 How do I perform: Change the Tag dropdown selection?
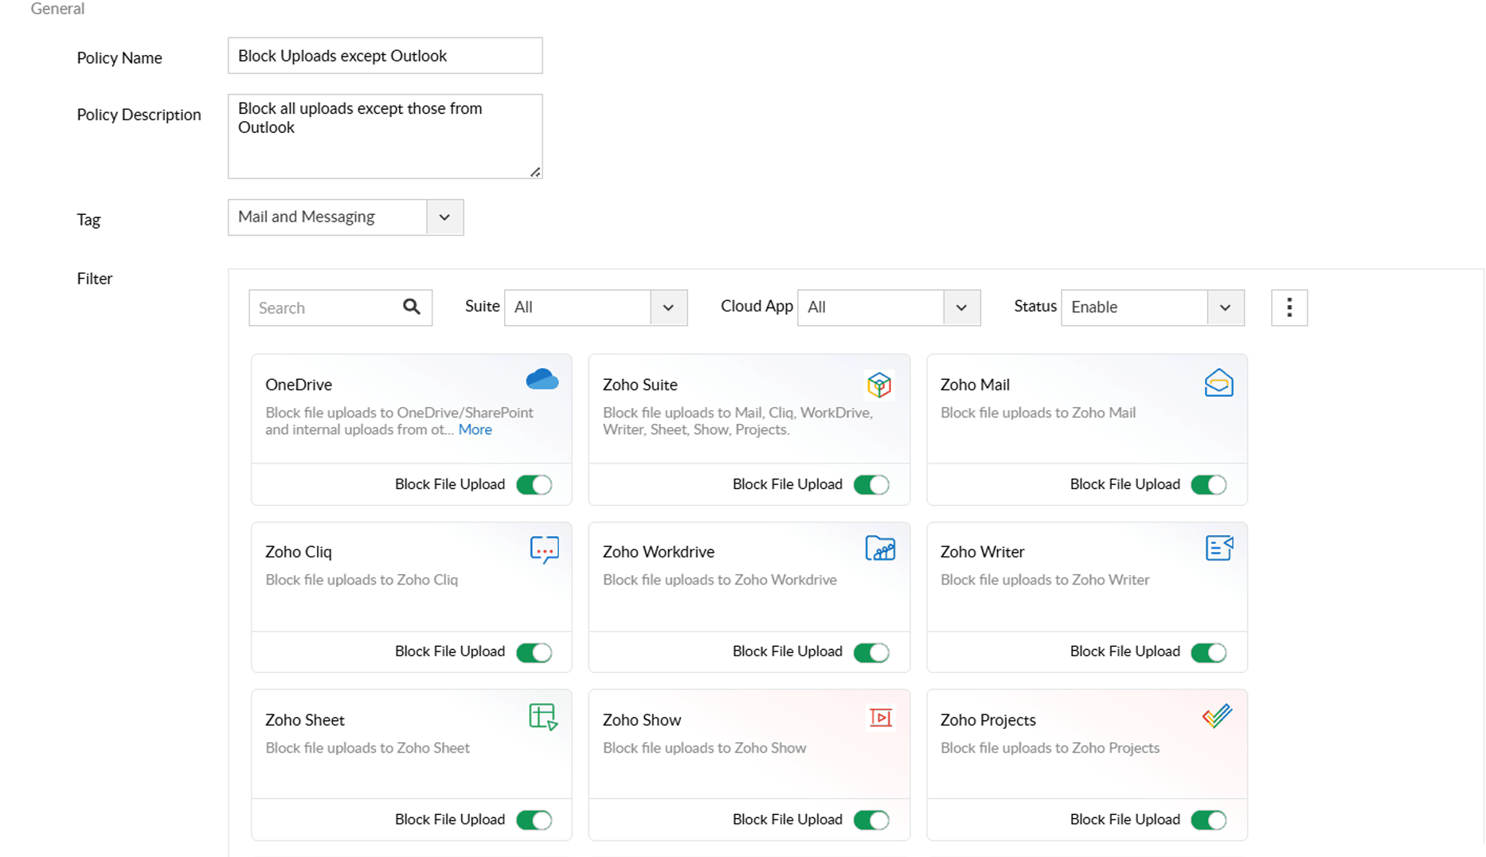(444, 217)
